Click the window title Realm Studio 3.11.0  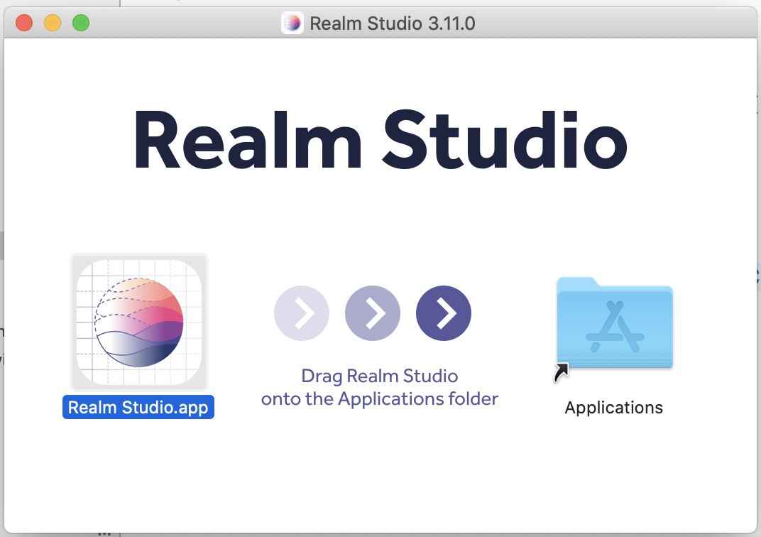point(393,23)
